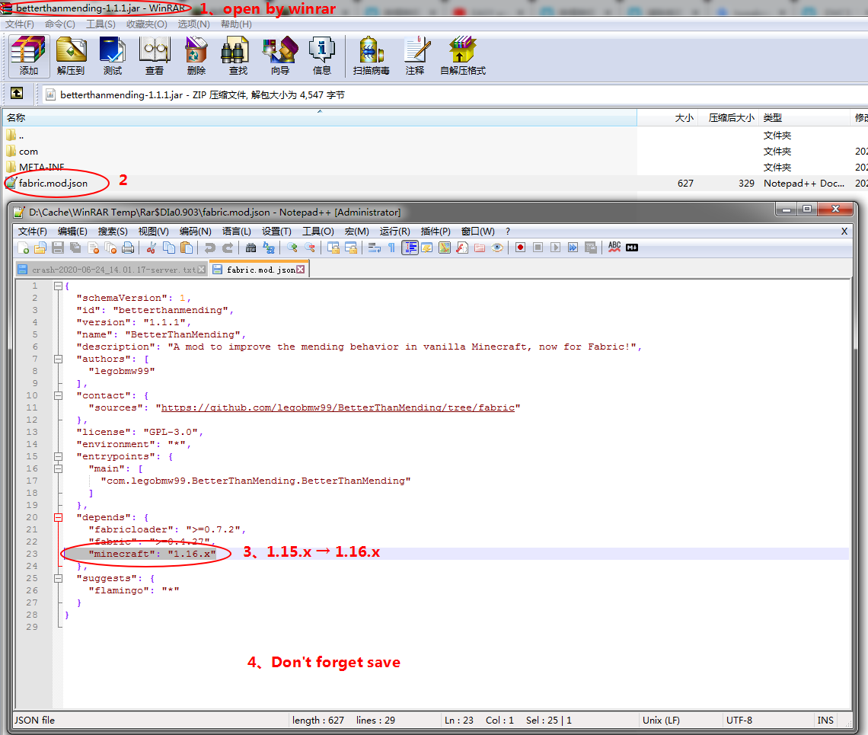Open the GitHub BetterThanMending sources link

337,407
